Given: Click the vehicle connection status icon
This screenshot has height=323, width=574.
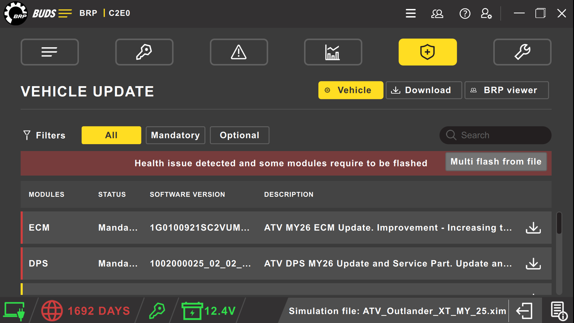Looking at the screenshot, I should (14, 311).
